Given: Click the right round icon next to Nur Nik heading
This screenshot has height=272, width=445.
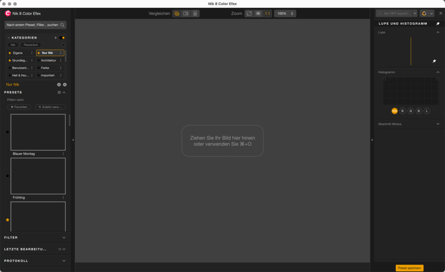Looking at the screenshot, I should [65, 85].
